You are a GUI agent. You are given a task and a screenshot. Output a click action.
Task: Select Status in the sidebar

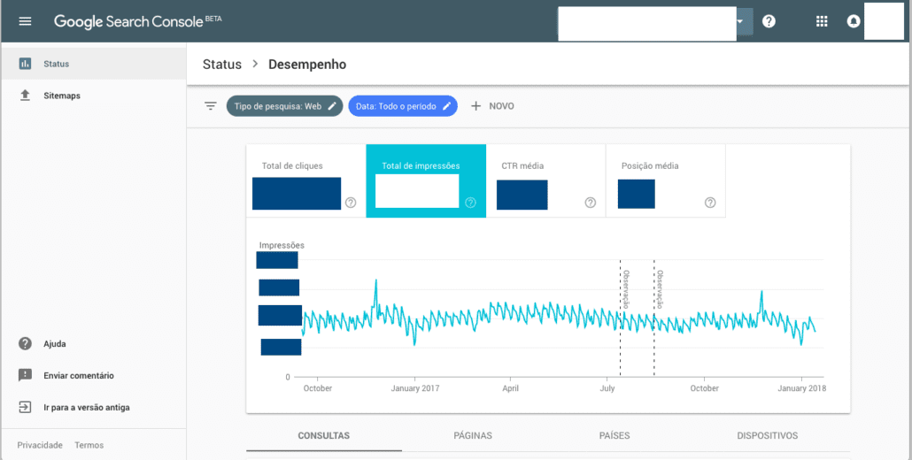(93, 64)
